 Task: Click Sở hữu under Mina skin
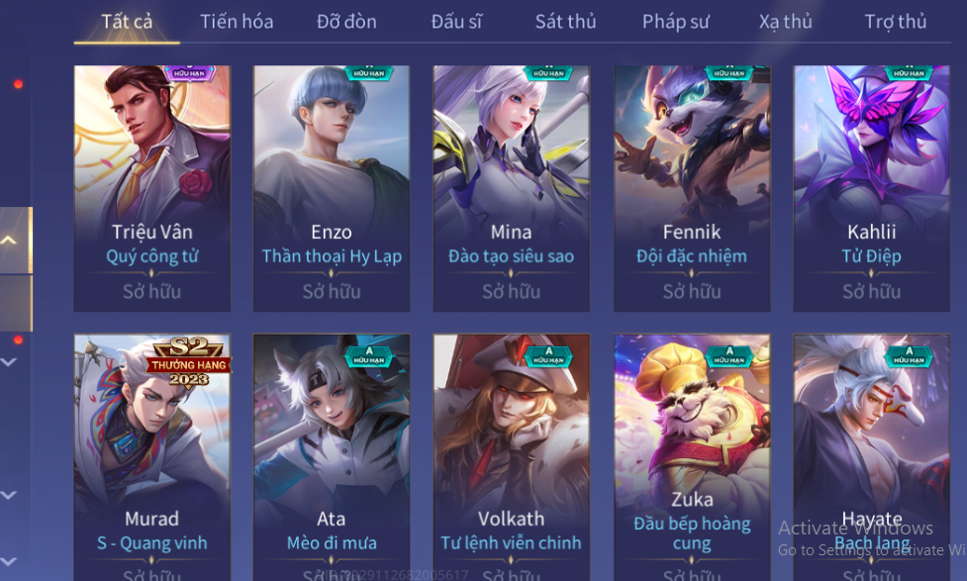512,292
